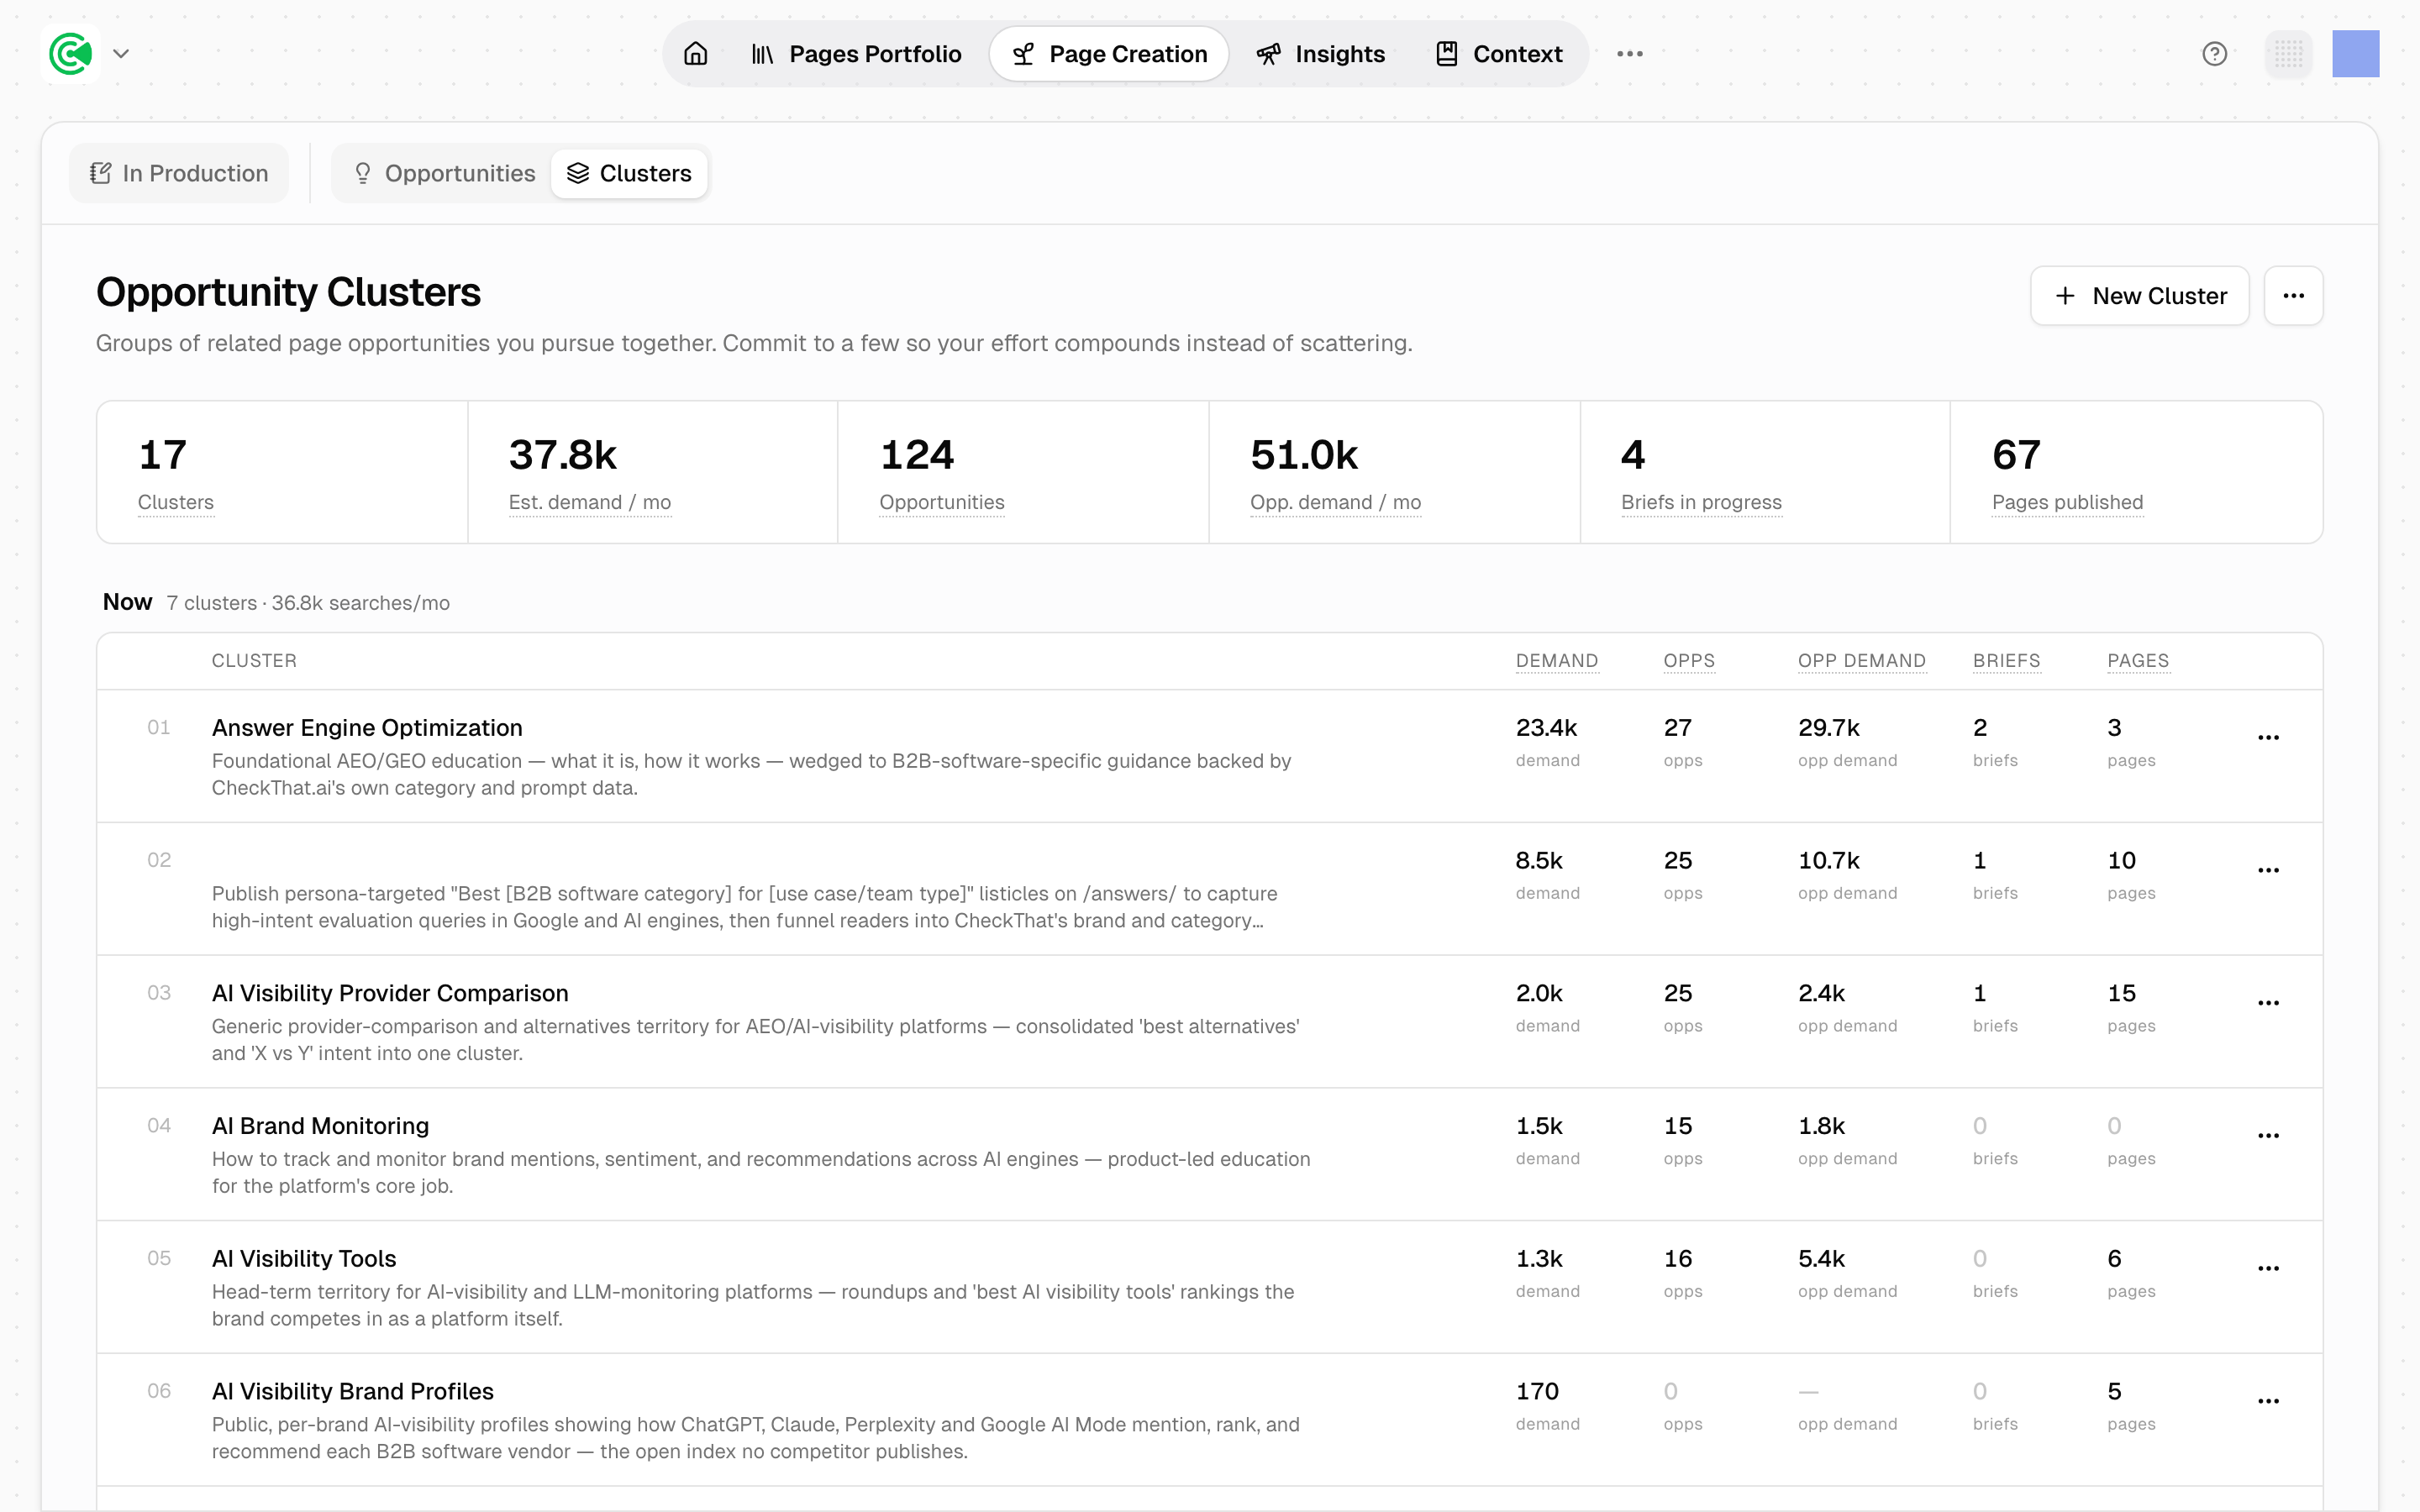The image size is (2420, 1512).
Task: Open row actions for AI Visibility Brand Profiles
Action: tap(2268, 1402)
